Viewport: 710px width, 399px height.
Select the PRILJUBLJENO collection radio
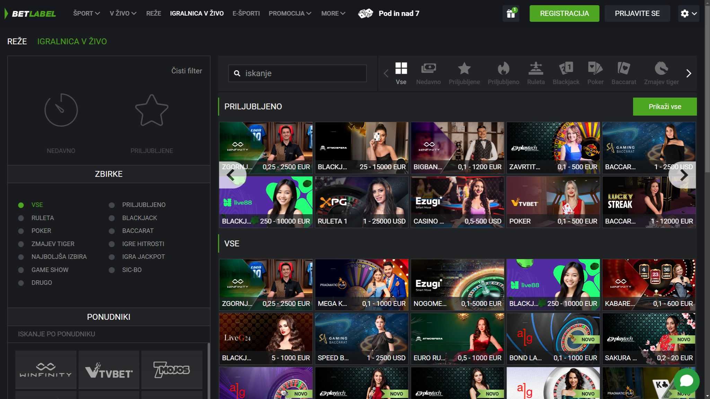pyautogui.click(x=112, y=205)
